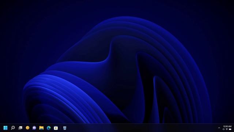Screen dimensions: 234x132
Task: Click the volume speaker icon
Action: click(x=223, y=129)
